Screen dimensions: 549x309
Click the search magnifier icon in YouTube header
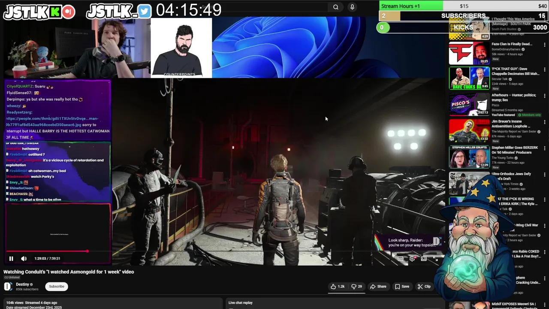click(x=336, y=7)
